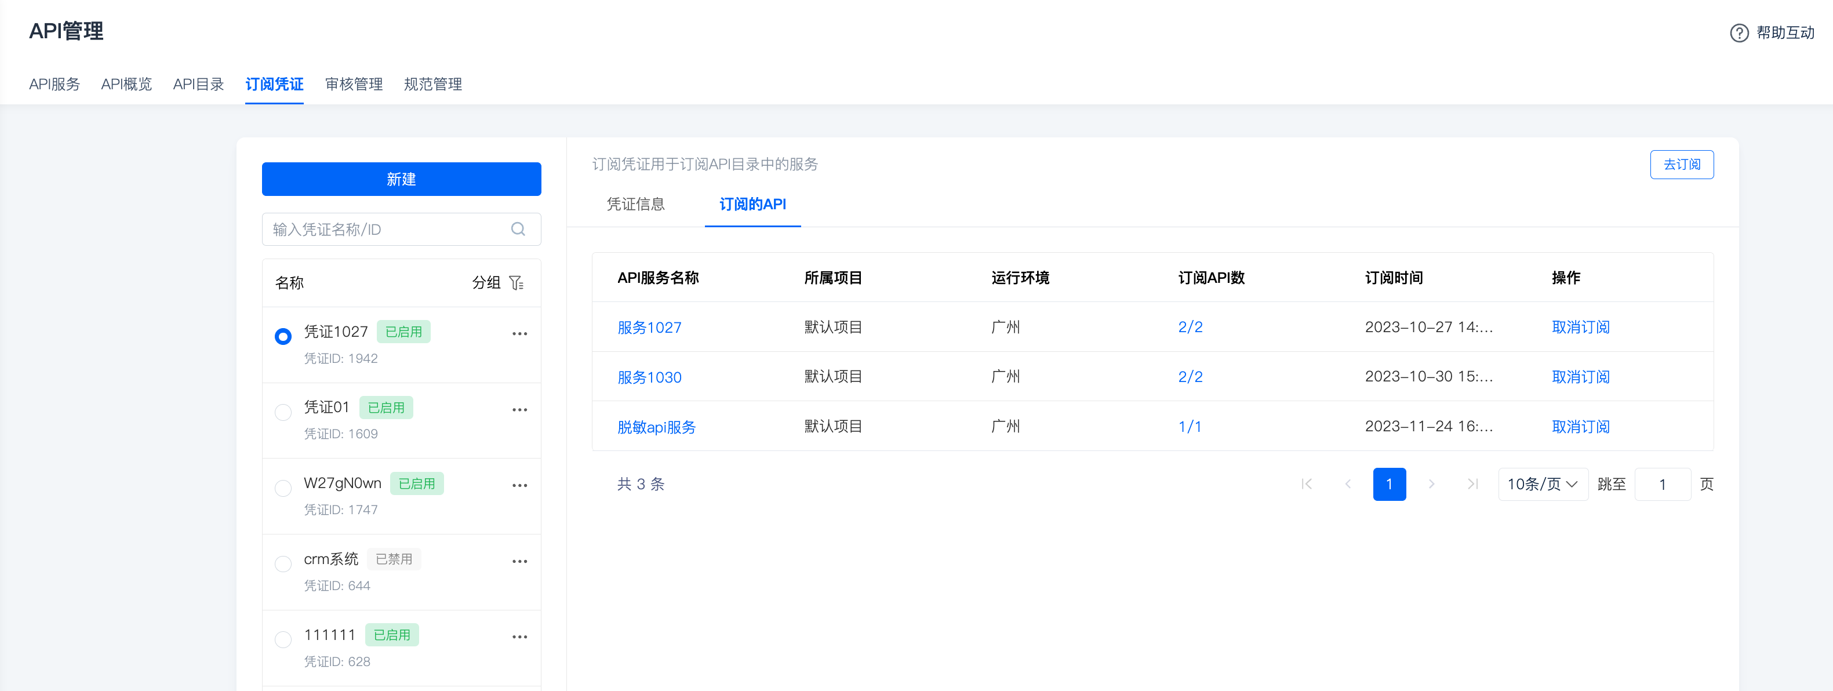The width and height of the screenshot is (1833, 691).
Task: Click the 凭证ID: 1609 text
Action: click(x=341, y=434)
